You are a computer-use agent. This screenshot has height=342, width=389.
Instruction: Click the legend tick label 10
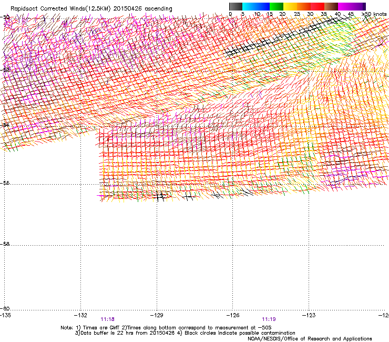point(257,14)
